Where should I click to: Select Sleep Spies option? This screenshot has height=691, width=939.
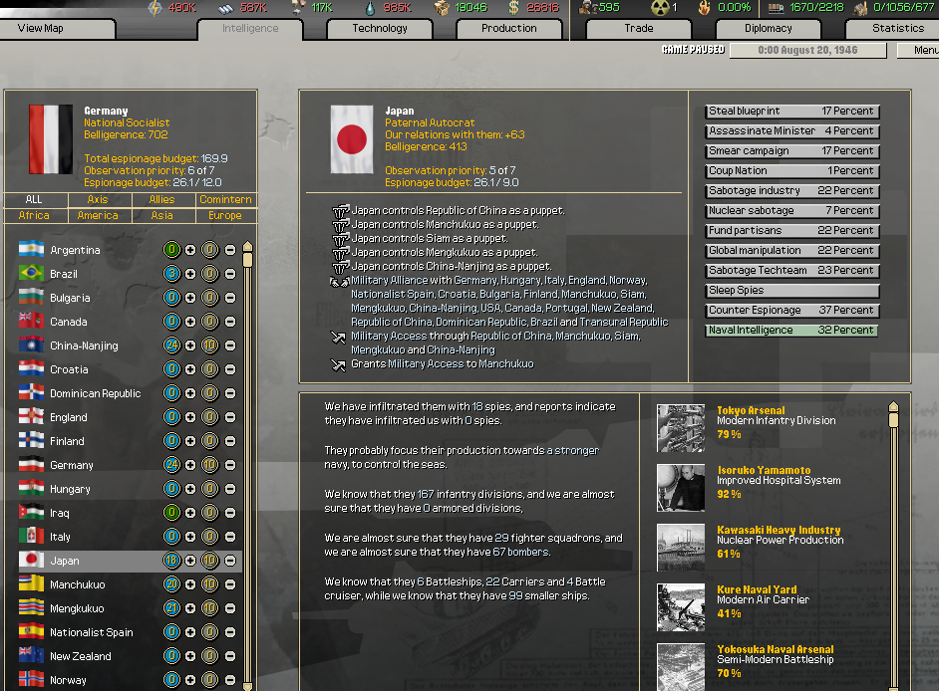tap(791, 291)
